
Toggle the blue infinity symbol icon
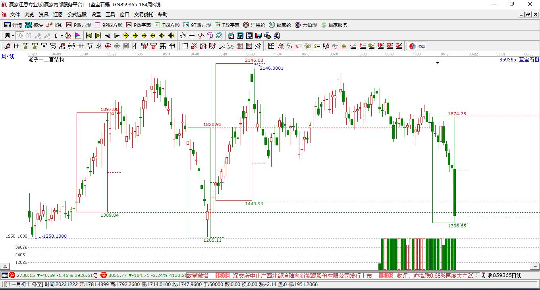tap(422, 46)
